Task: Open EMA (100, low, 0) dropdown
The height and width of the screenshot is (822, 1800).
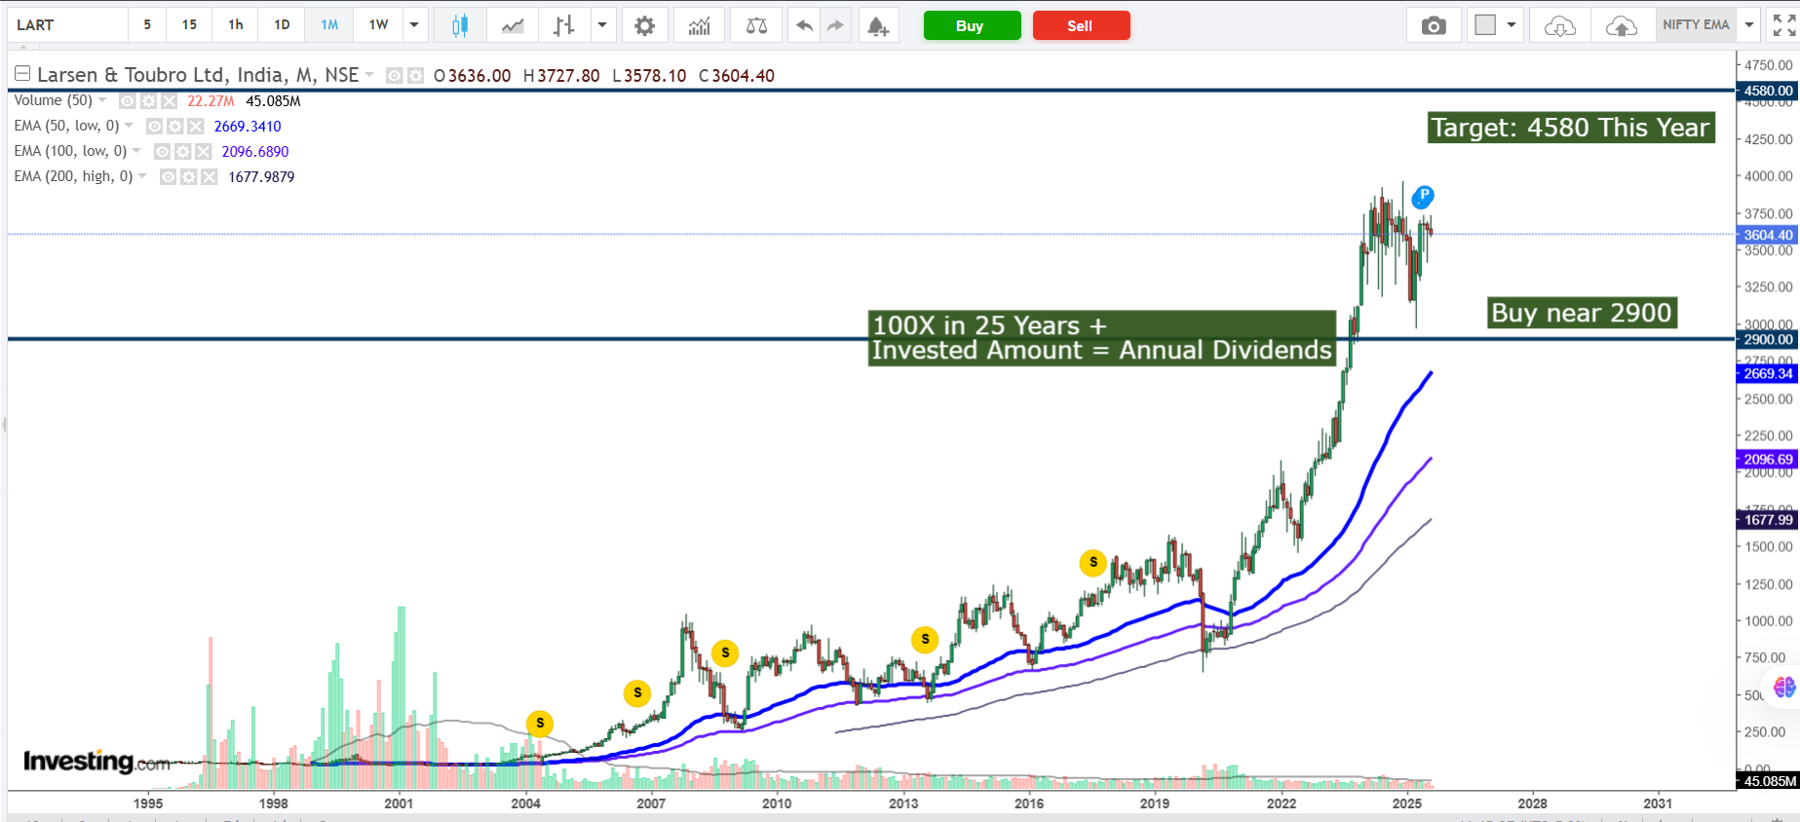Action: (136, 151)
